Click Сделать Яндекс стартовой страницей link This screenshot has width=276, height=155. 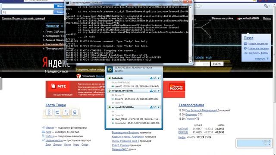point(24,18)
